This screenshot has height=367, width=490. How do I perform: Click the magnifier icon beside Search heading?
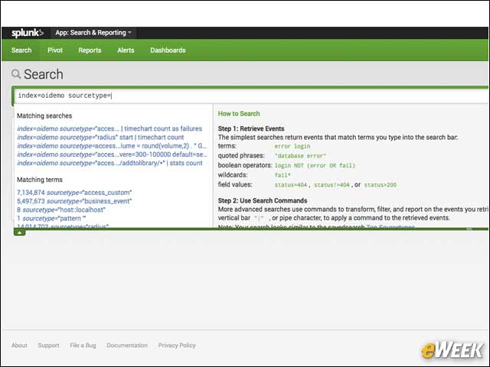(x=16, y=74)
